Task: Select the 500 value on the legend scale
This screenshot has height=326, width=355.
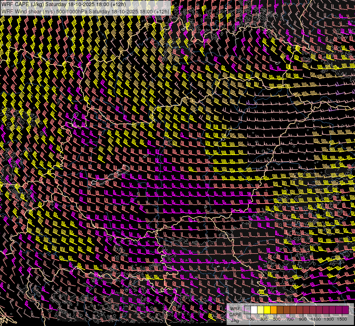Action: tap(277, 319)
